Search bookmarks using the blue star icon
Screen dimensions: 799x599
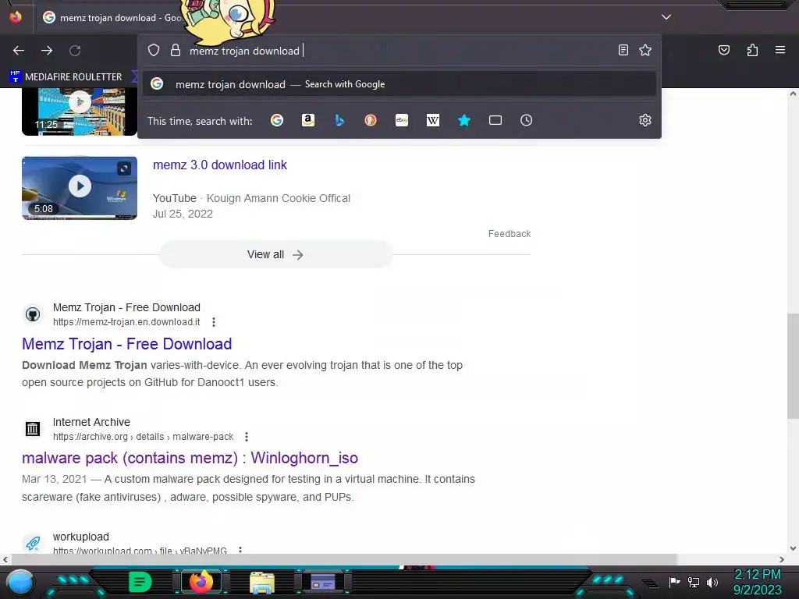point(463,120)
